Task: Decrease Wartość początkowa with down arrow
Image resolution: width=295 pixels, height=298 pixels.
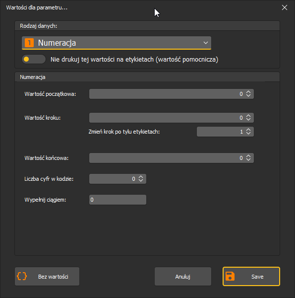Action: click(248, 95)
